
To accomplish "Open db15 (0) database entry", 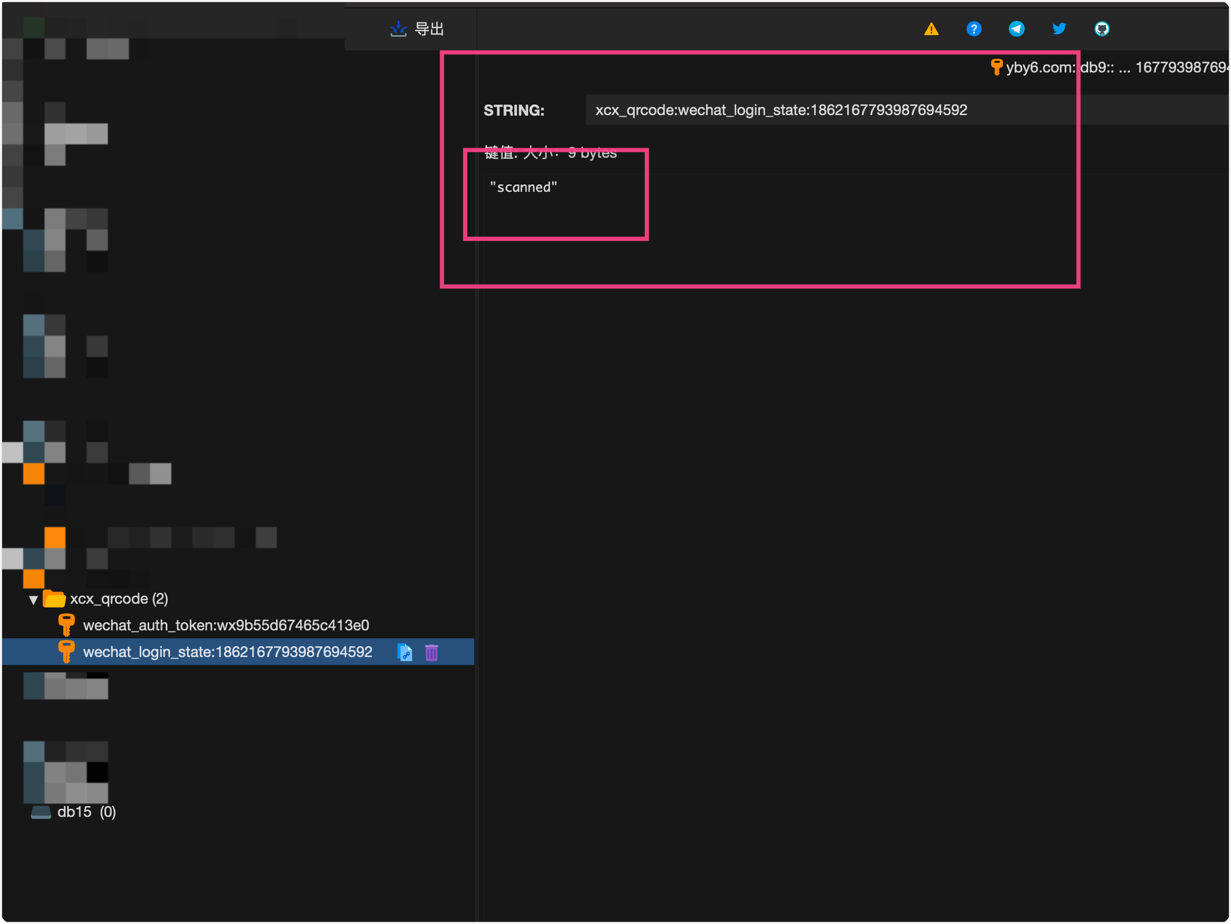I will [86, 812].
